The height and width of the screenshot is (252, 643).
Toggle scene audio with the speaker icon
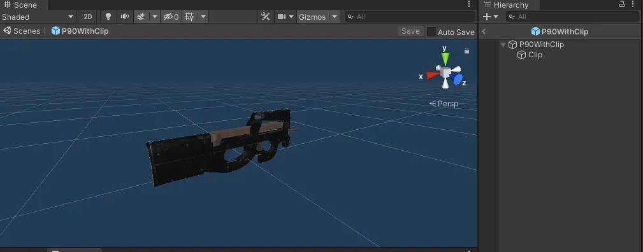point(125,17)
